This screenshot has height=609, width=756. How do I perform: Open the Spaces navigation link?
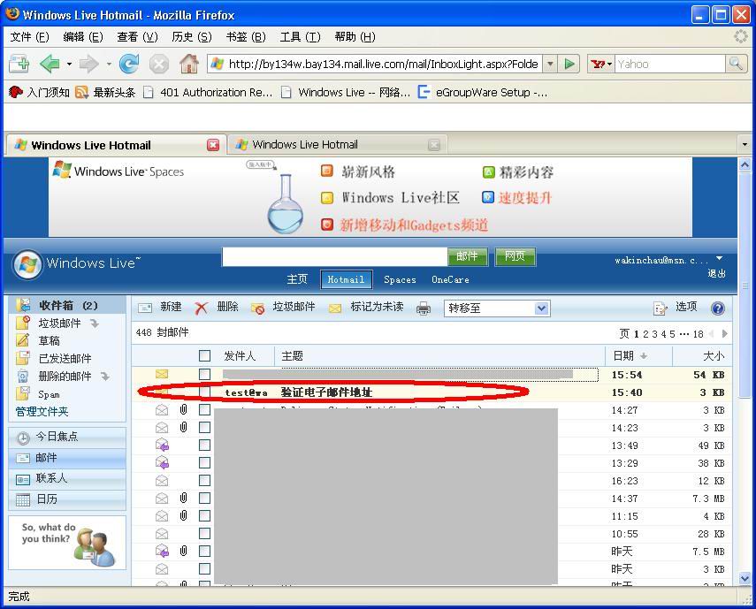point(400,280)
